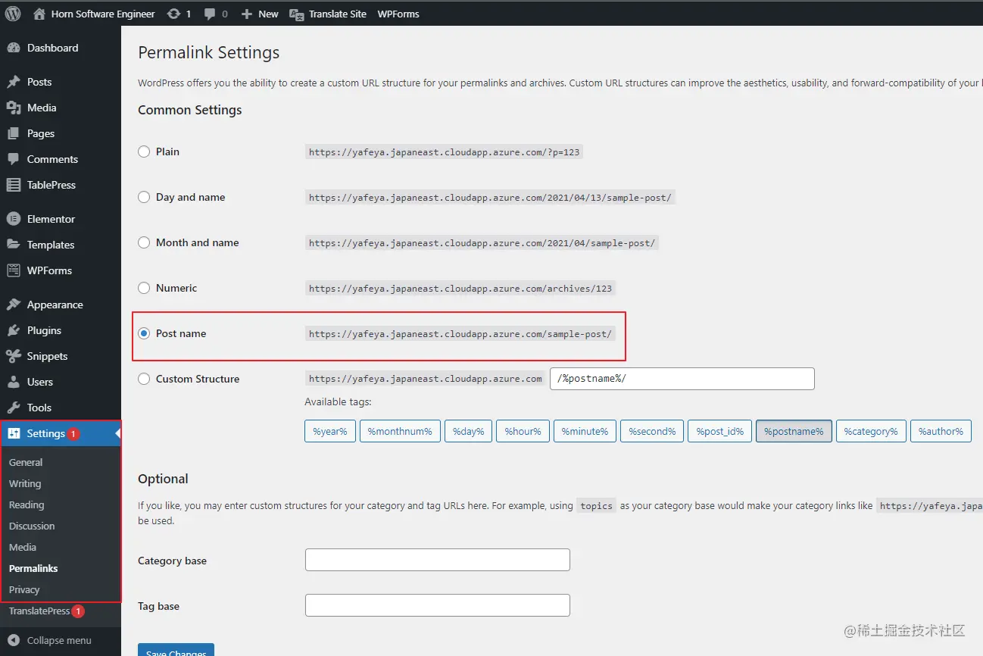This screenshot has width=983, height=656.
Task: Click the Collapse menu arrow icon
Action: coord(14,640)
